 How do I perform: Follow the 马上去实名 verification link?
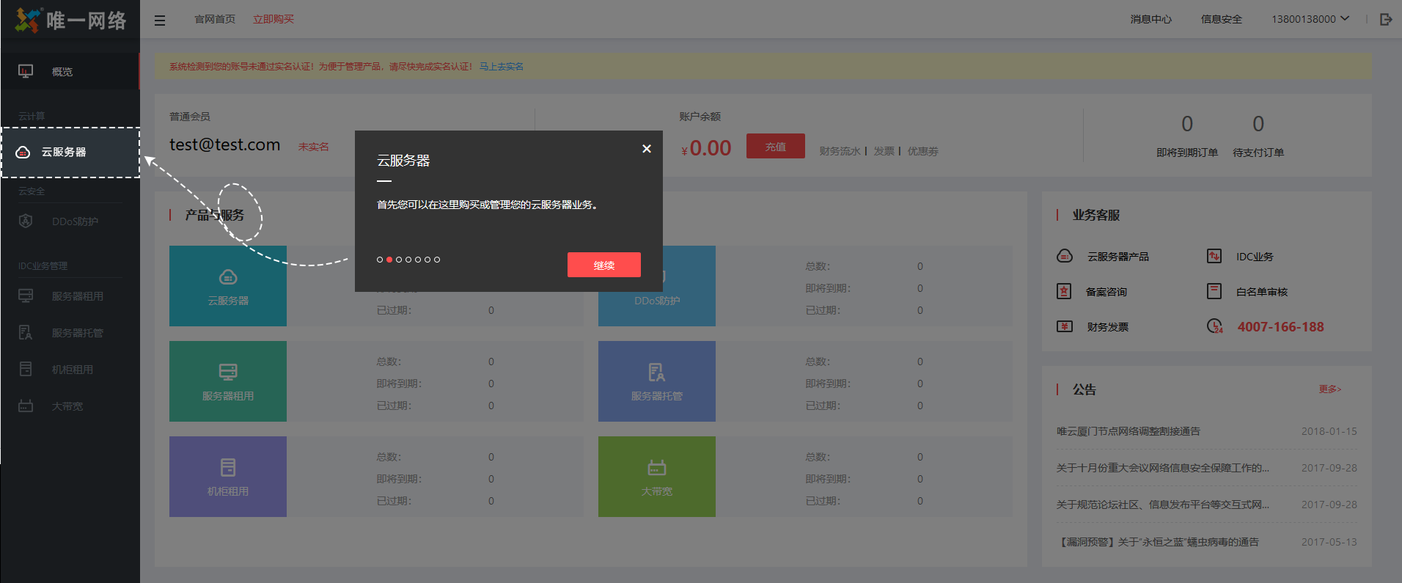point(502,66)
